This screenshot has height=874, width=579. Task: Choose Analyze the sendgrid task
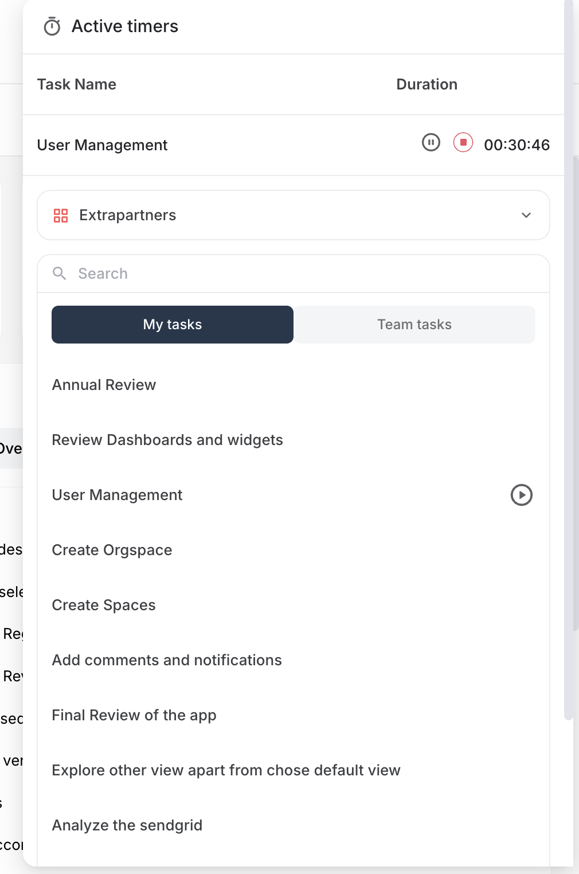(127, 825)
